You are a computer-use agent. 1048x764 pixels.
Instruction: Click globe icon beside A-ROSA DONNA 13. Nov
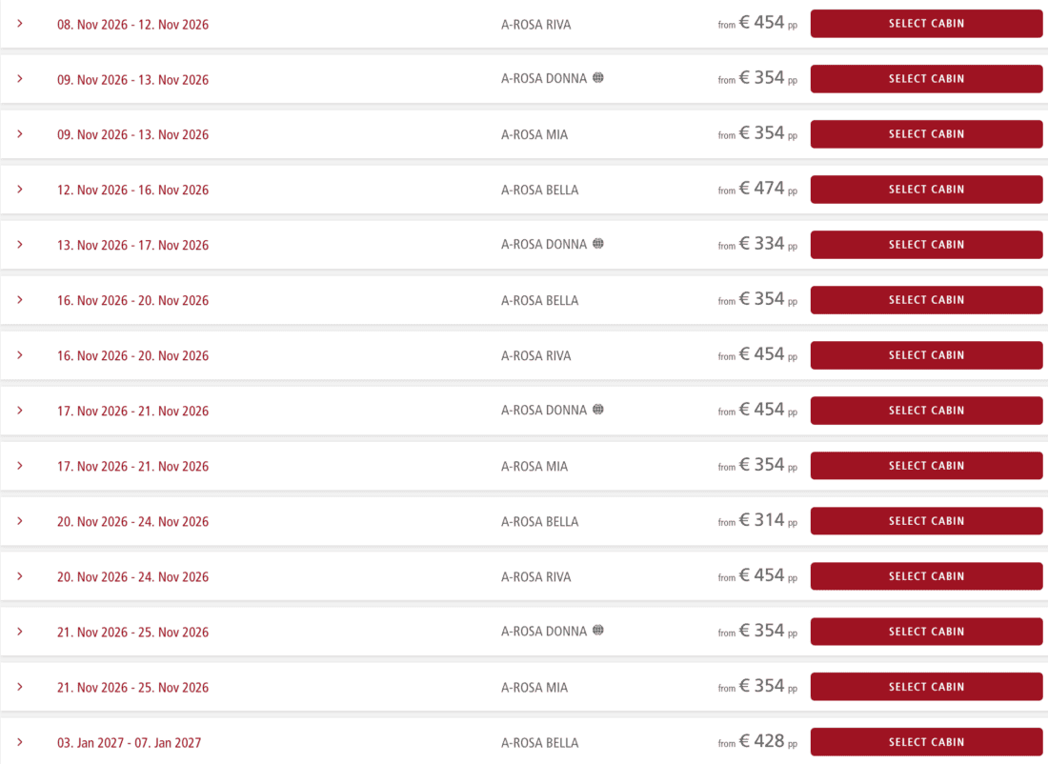(x=598, y=243)
